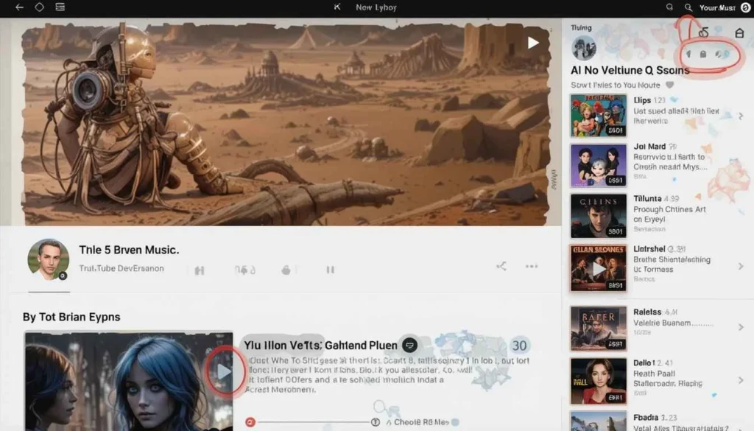
Task: Open the list menu icon in top bar
Action: (x=60, y=7)
